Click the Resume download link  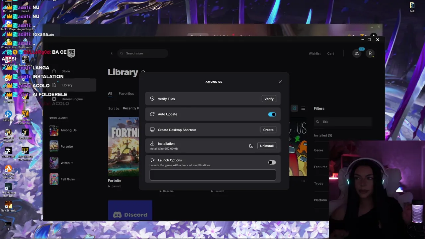tap(166, 191)
